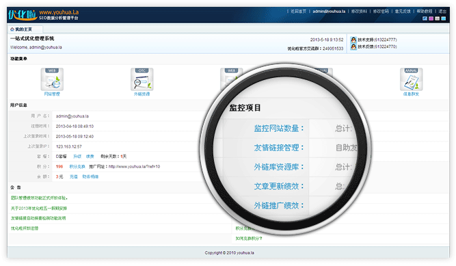Screen dimensions: 456x266
Task: Click the 一站式优化管理系统 title
Action: tap(32, 38)
